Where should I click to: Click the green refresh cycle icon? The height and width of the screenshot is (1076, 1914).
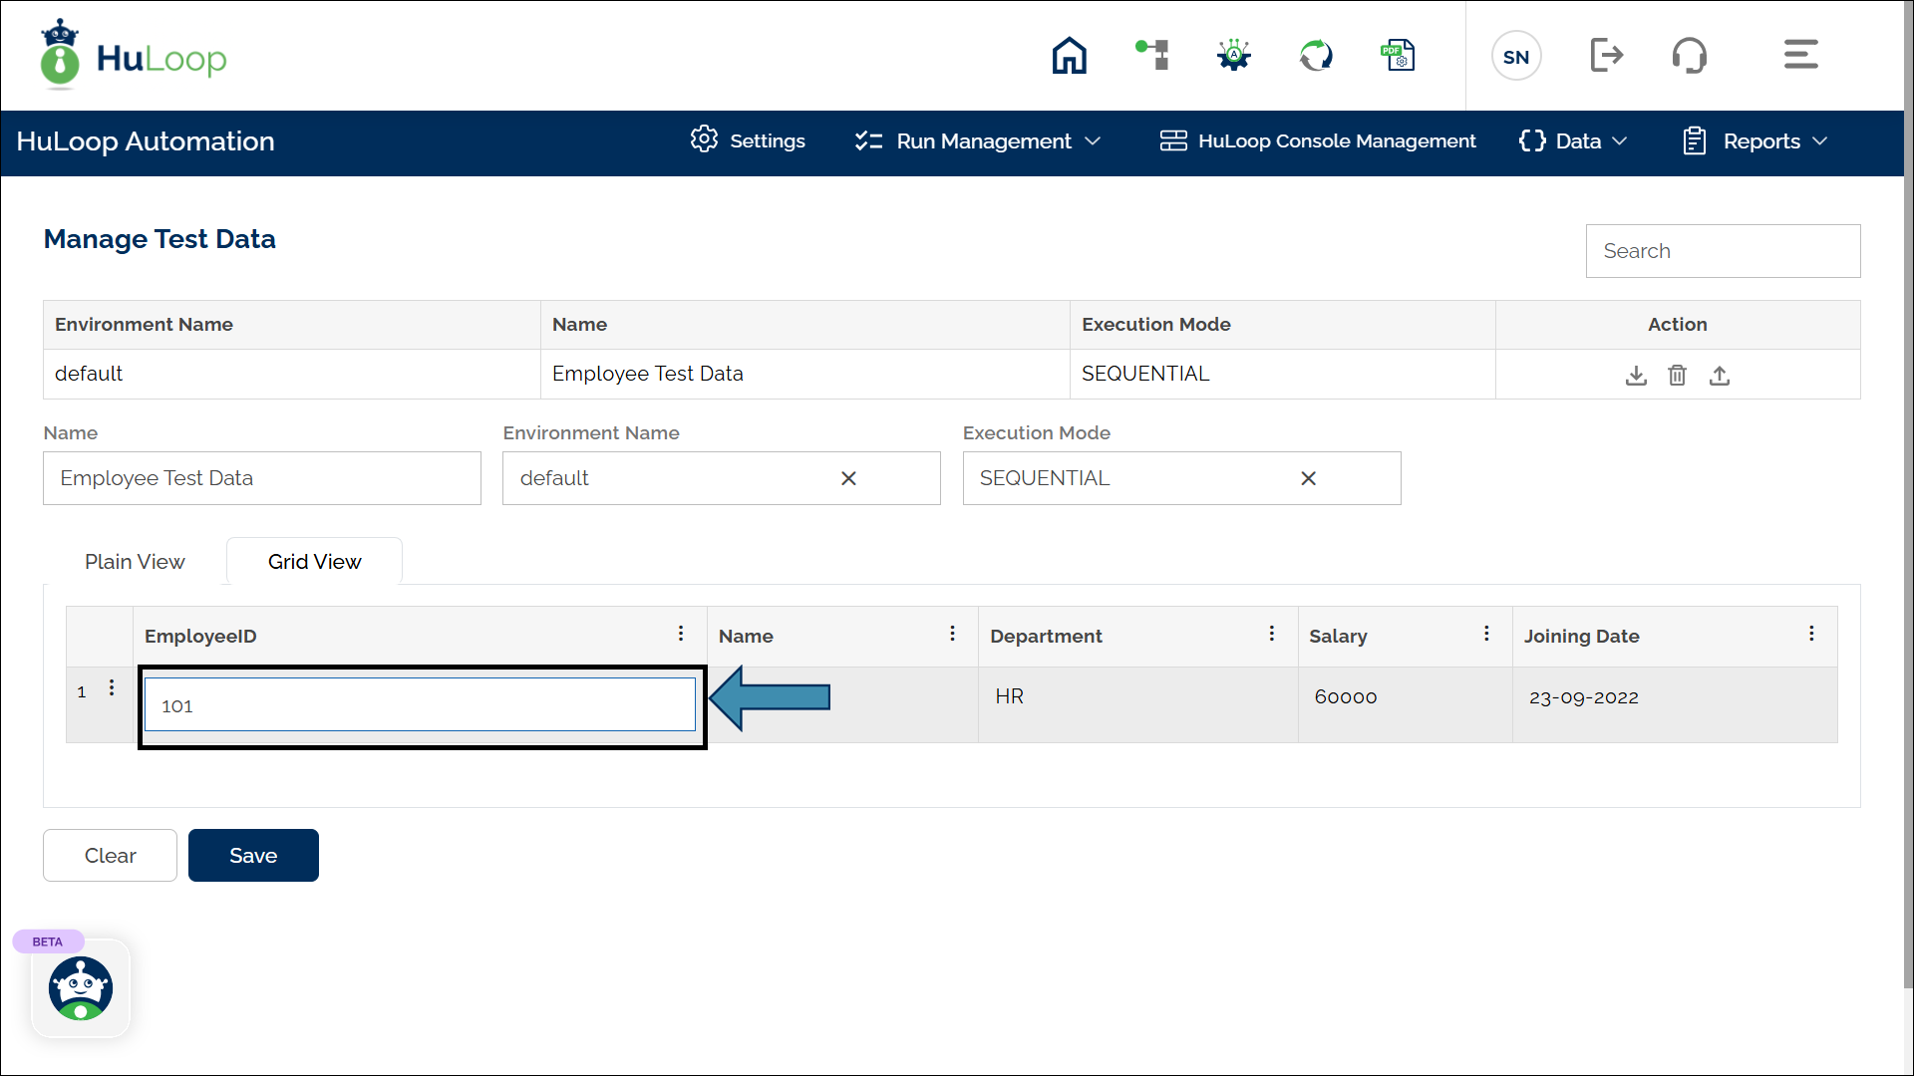[x=1316, y=55]
